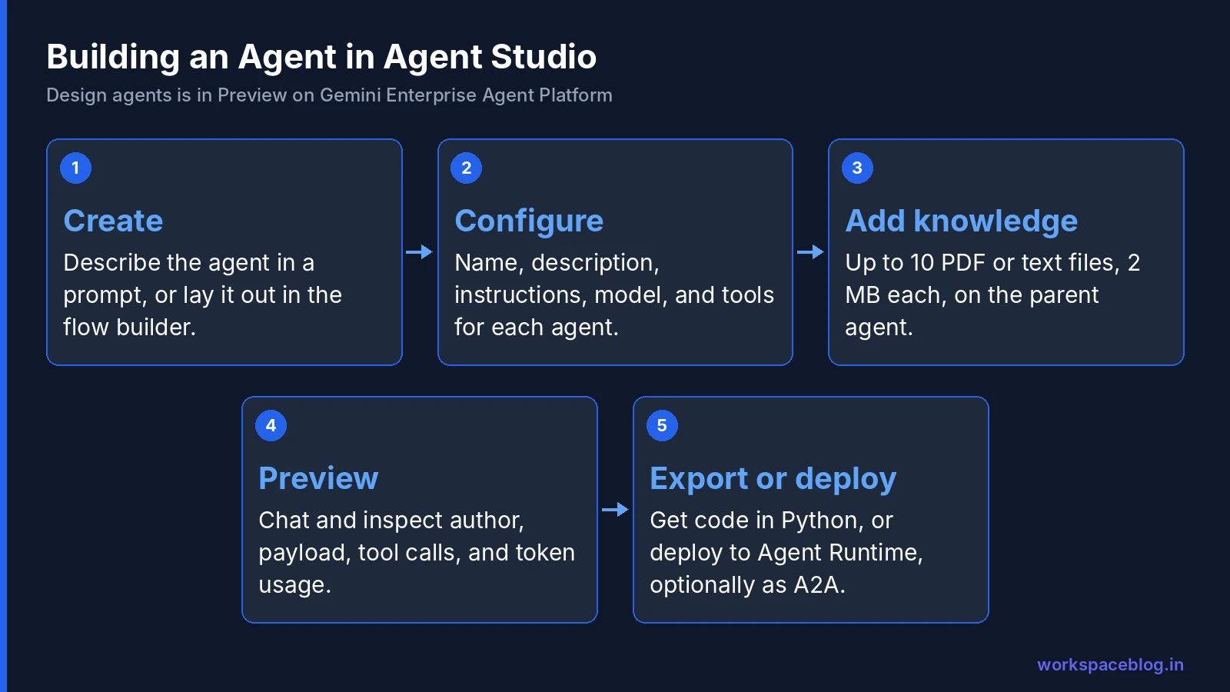Click the 'Get code in Python' description
This screenshot has height=692, width=1230.
(x=786, y=553)
